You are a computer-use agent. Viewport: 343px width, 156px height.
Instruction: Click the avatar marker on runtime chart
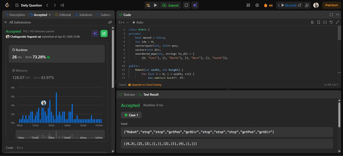[x=44, y=103]
